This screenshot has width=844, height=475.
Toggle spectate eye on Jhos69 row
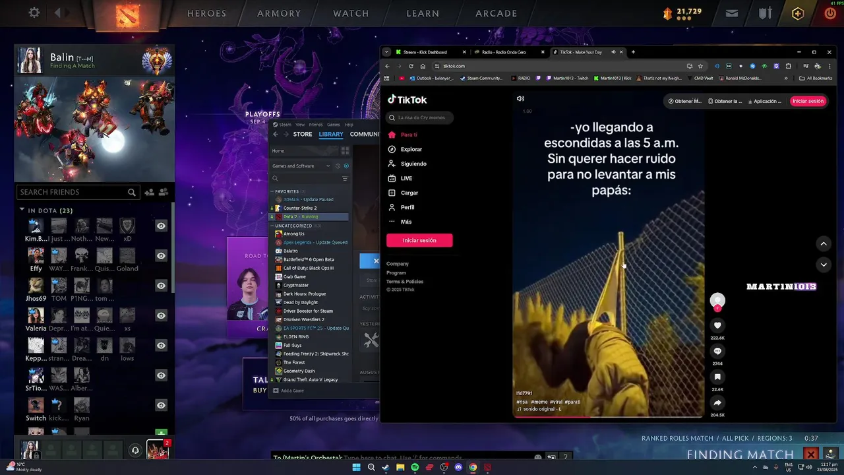click(x=161, y=286)
